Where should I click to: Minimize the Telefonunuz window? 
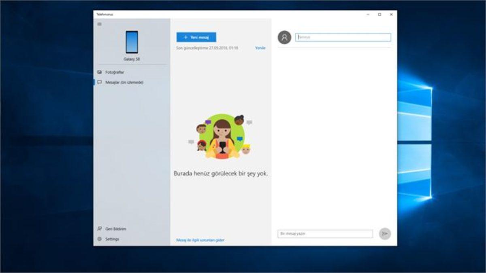(368, 14)
